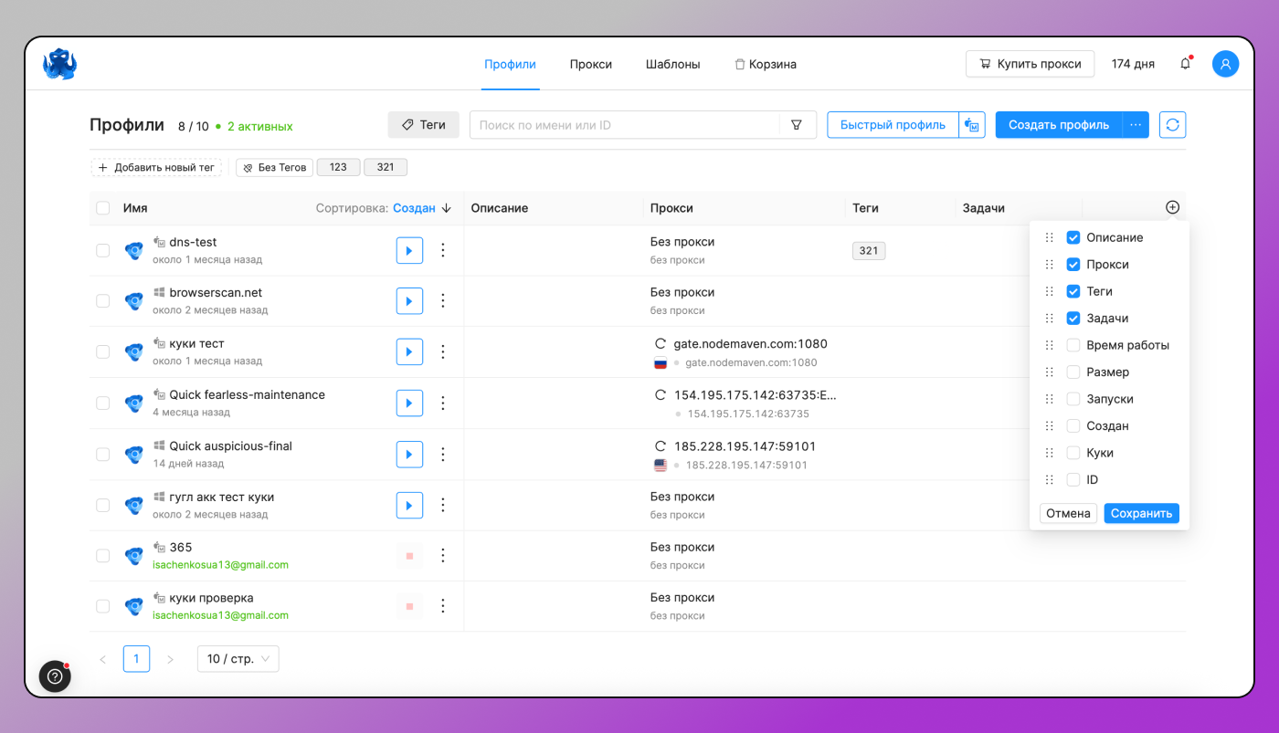Screen dimensions: 1279x733
Task: Open the Корзина section
Action: [x=766, y=64]
